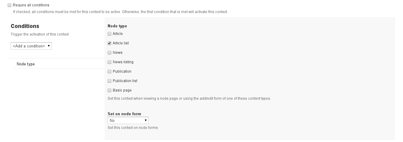This screenshot has width=403, height=142.
Task: Click the Basic page label
Action: [122, 90]
